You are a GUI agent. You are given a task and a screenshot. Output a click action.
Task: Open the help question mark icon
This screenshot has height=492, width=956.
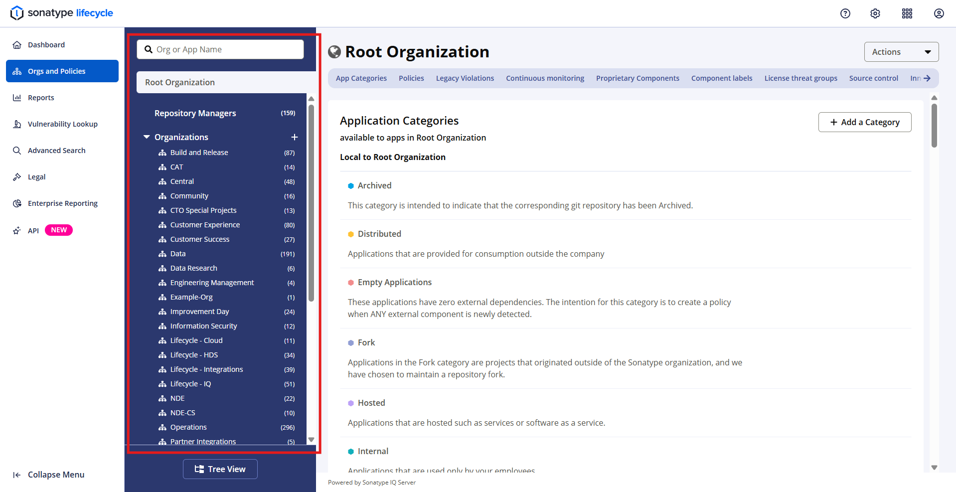[x=845, y=13]
